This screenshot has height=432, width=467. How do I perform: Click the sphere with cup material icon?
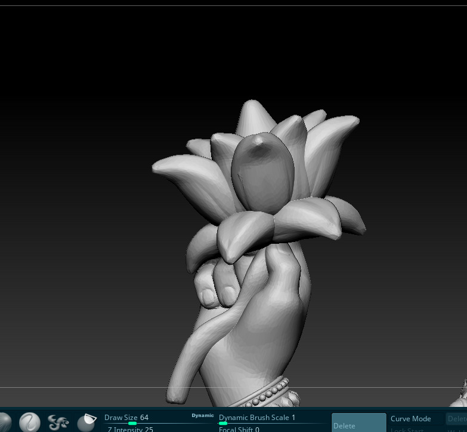(86, 422)
